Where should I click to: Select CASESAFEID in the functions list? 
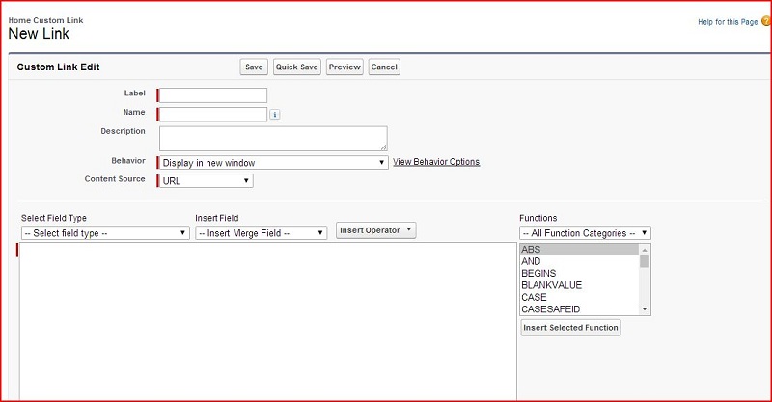(x=579, y=309)
